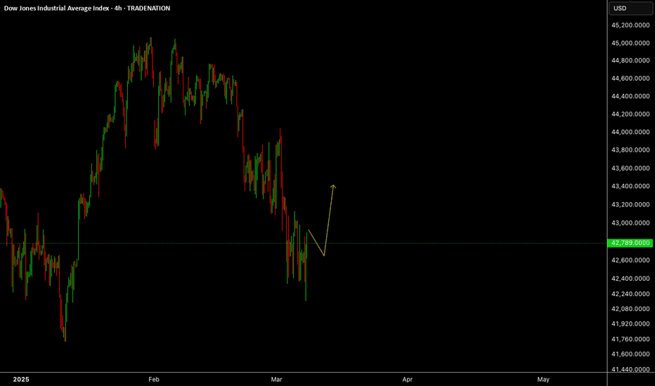Click the 45,000.0000 price axis label
This screenshot has height=386, width=655.
click(630, 43)
